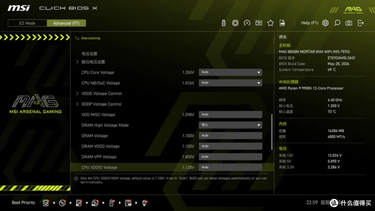Click DRAM VPP Voltage Auto field
The height and width of the screenshot is (211, 375).
coord(230,157)
